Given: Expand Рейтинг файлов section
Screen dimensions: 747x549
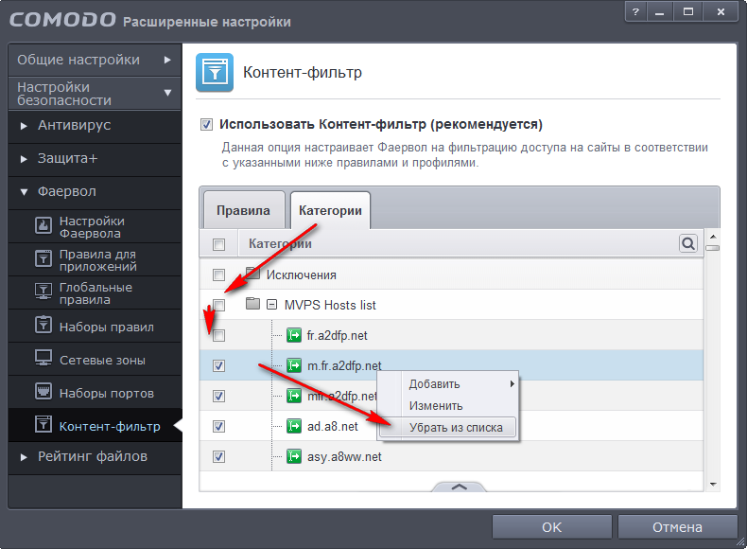Looking at the screenshot, I should click(x=95, y=457).
